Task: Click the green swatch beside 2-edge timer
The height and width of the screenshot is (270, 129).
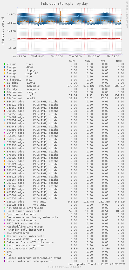Action: [x=4, y=64]
